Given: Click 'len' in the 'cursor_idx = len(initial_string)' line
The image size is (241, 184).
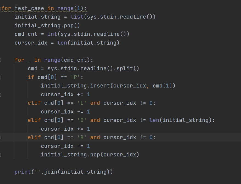Looking at the screenshot, I should pos(62,43).
